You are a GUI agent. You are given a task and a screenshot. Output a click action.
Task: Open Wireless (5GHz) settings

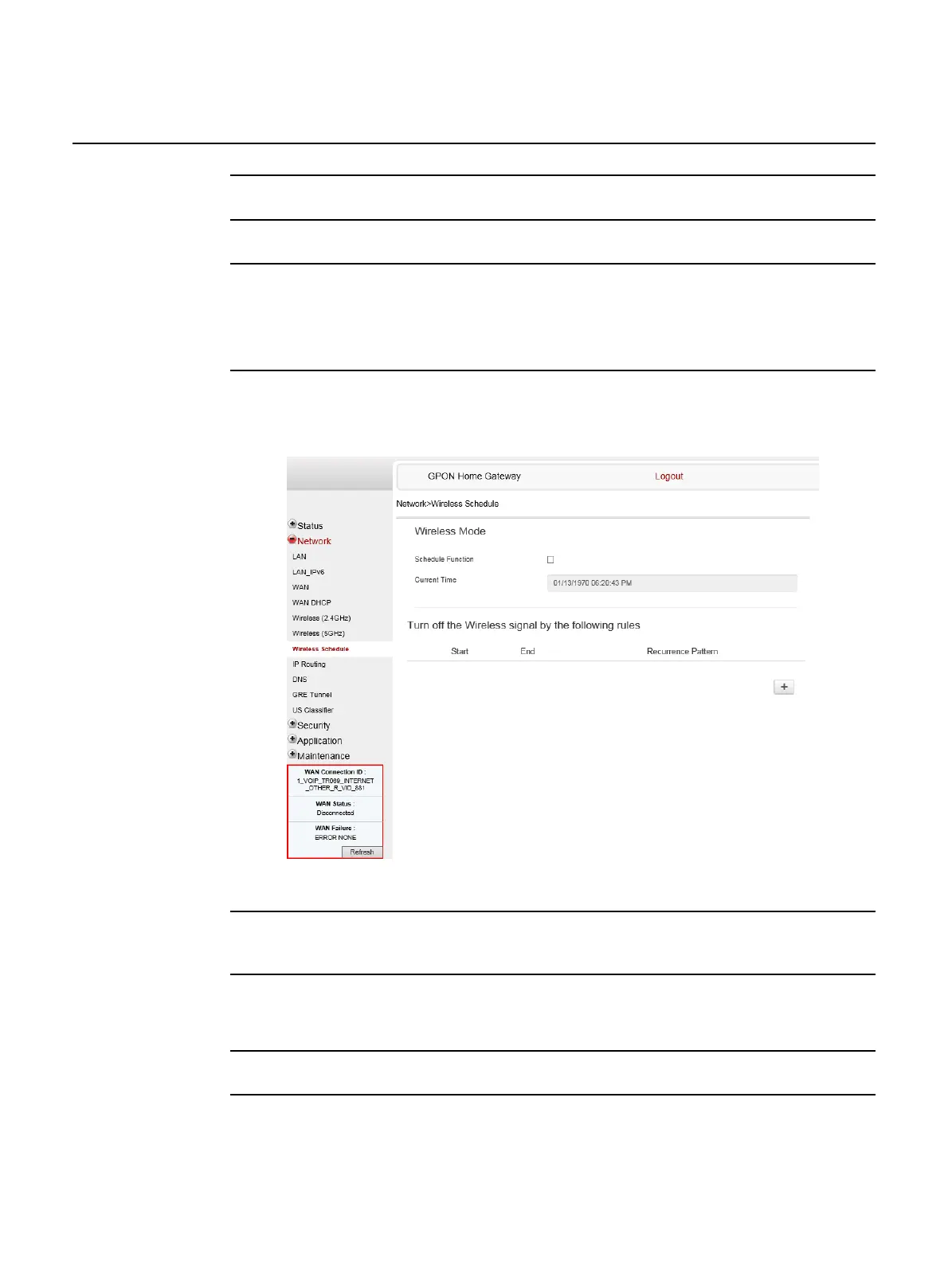[319, 633]
